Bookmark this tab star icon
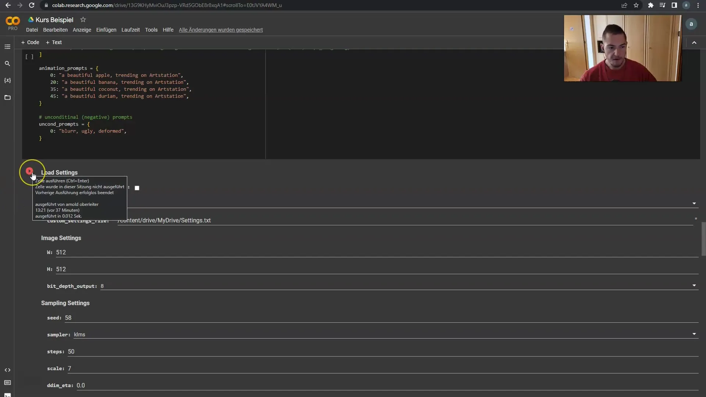The height and width of the screenshot is (397, 706). click(636, 5)
